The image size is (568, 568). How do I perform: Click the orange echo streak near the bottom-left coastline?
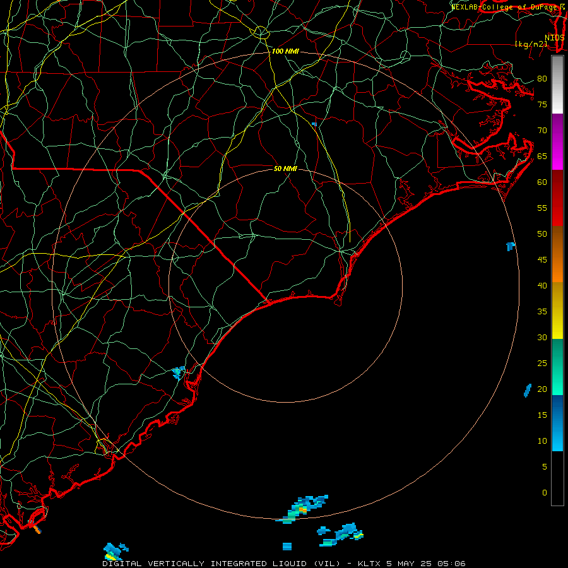click(37, 530)
